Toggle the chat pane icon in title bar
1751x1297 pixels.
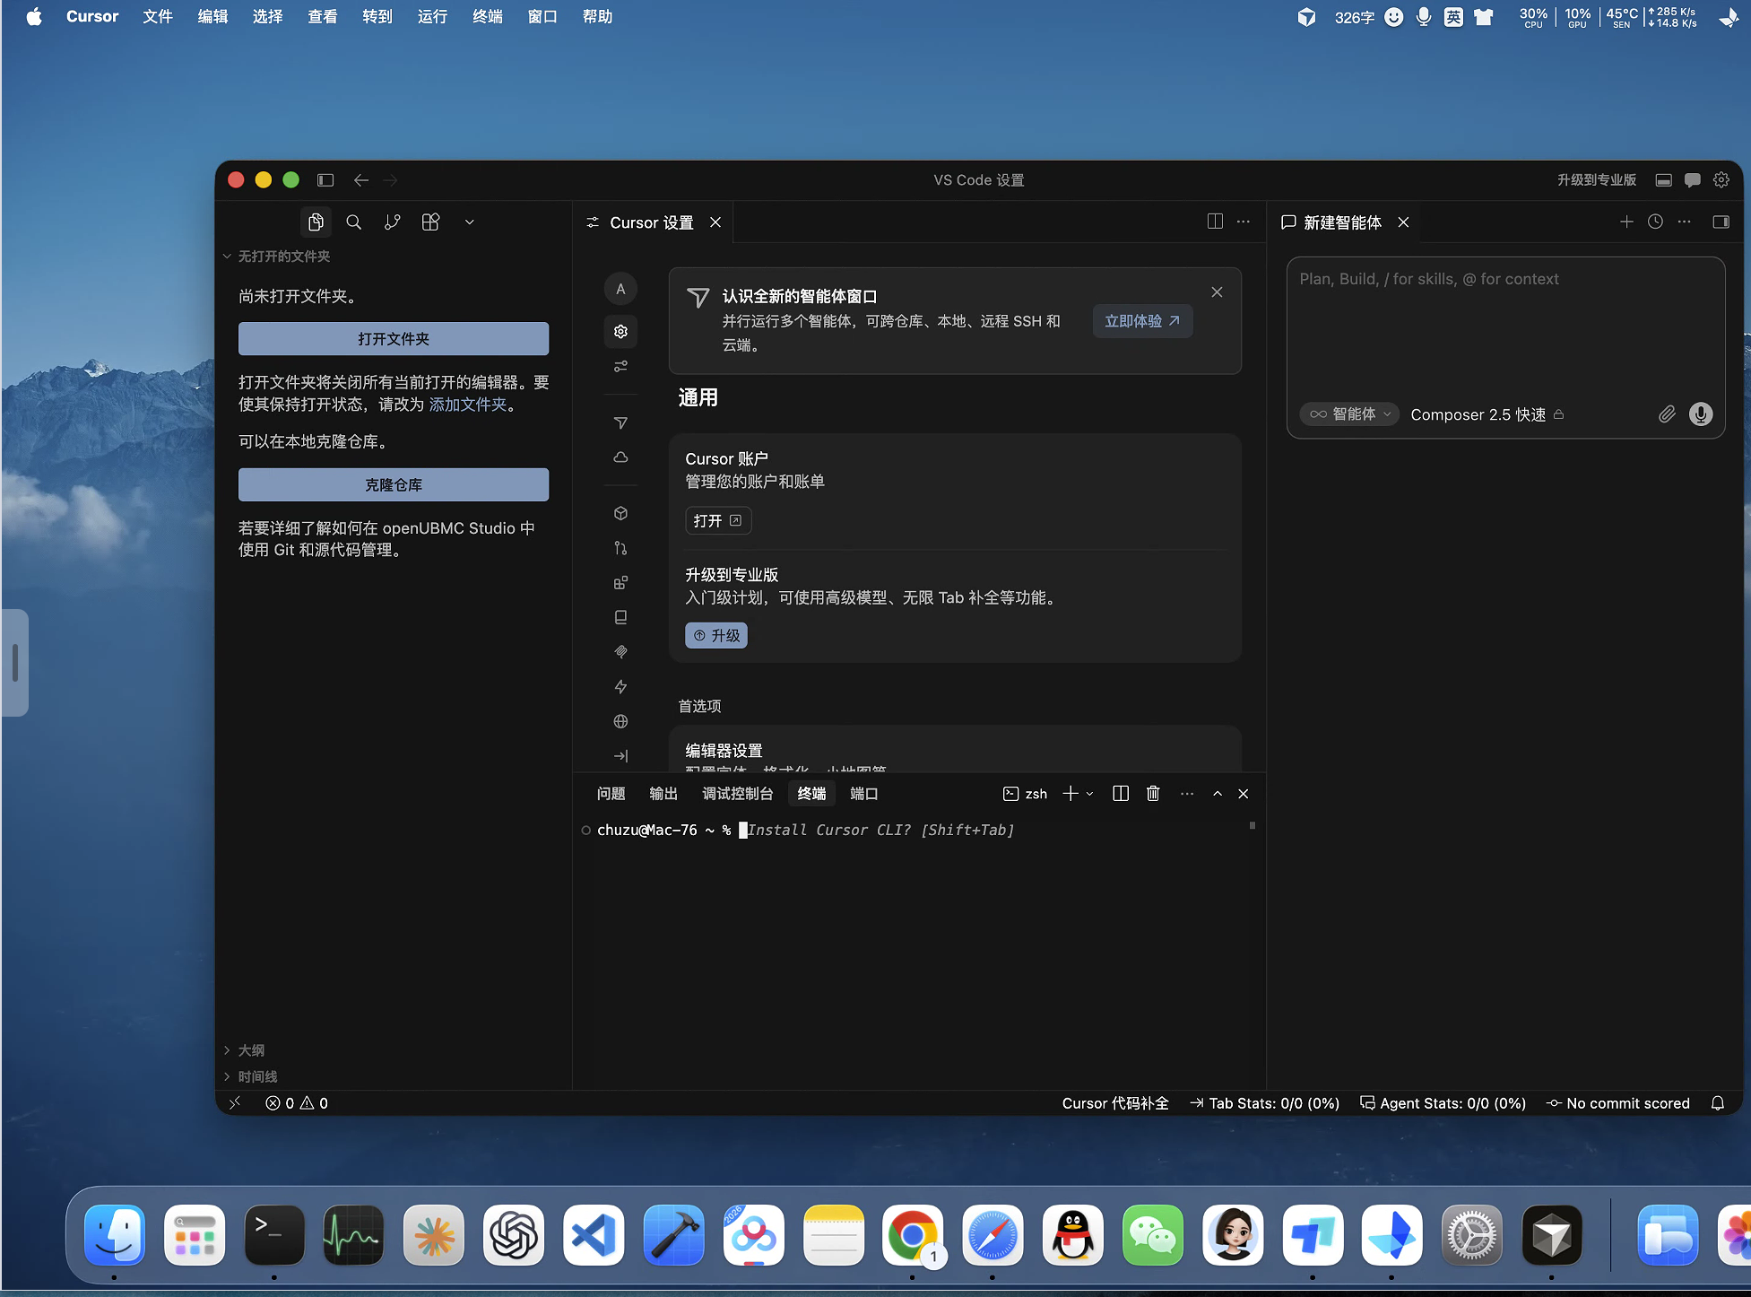1693,179
